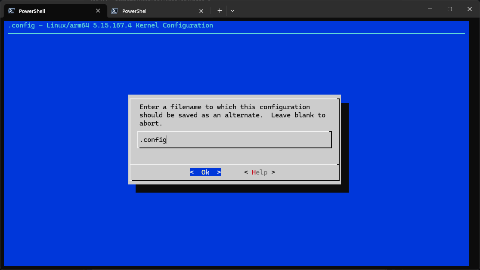Open Help for the save filename dialog
This screenshot has width=480, height=270.
tap(259, 172)
